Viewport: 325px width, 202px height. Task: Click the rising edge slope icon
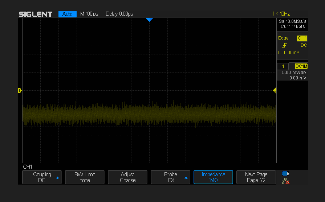point(284,45)
